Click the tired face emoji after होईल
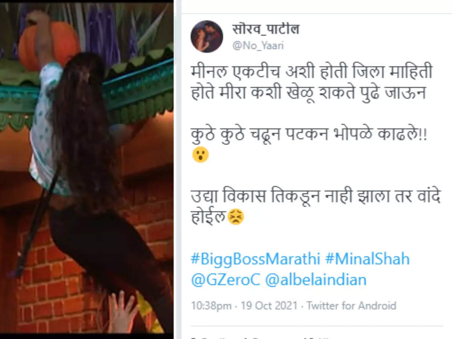Viewport: 452px width, 339px height. click(x=237, y=217)
